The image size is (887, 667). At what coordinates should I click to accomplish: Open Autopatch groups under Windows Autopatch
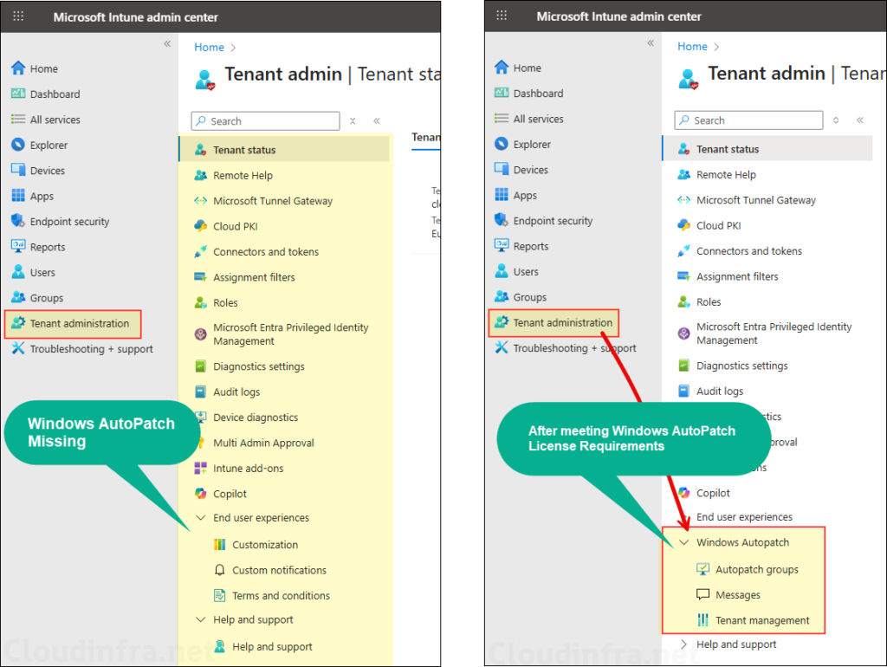click(756, 570)
